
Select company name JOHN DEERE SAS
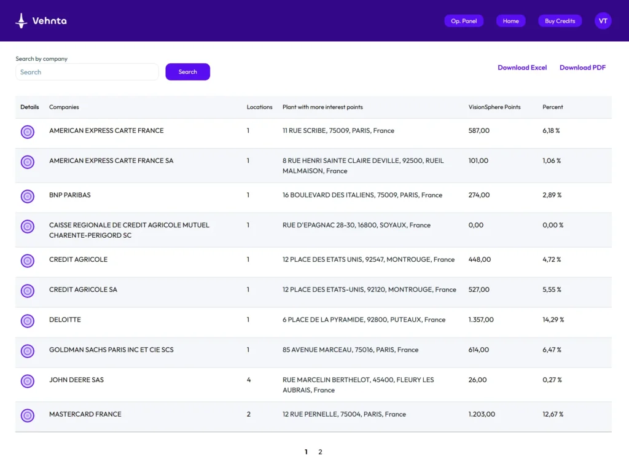76,380
